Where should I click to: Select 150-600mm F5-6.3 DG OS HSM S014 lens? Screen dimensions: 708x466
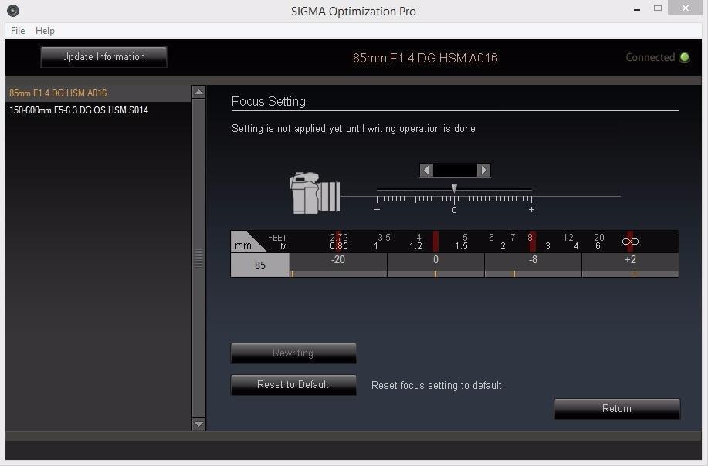98,110
